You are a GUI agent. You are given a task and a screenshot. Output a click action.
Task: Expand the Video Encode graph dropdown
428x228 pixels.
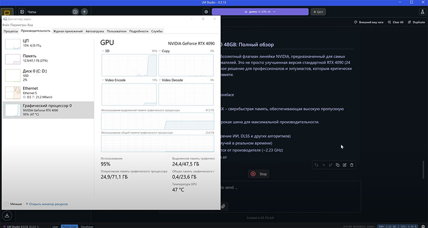pyautogui.click(x=103, y=80)
